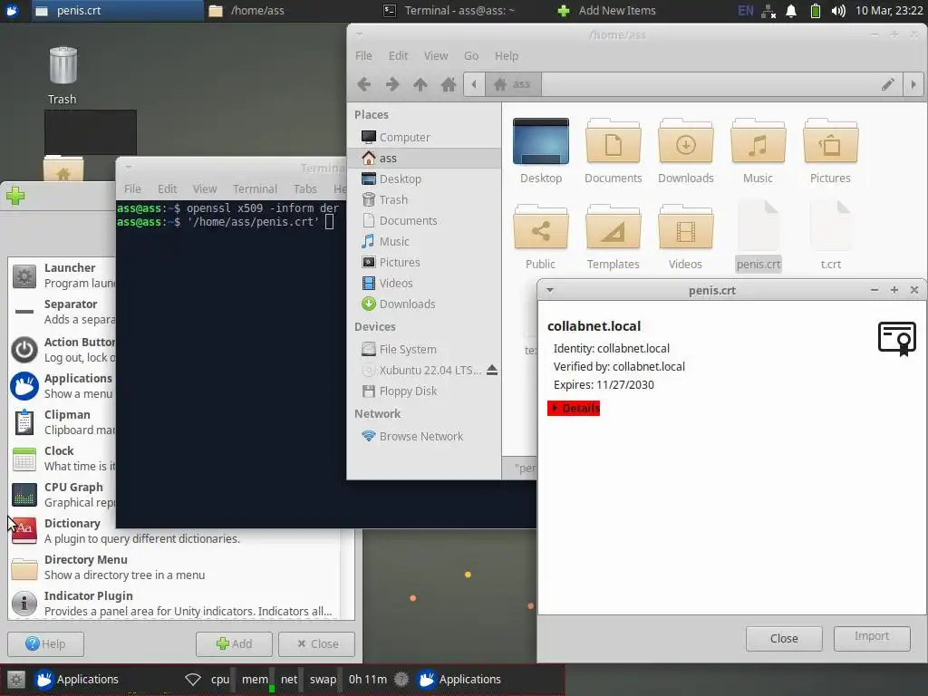Open the Templates folder icon

point(614,227)
